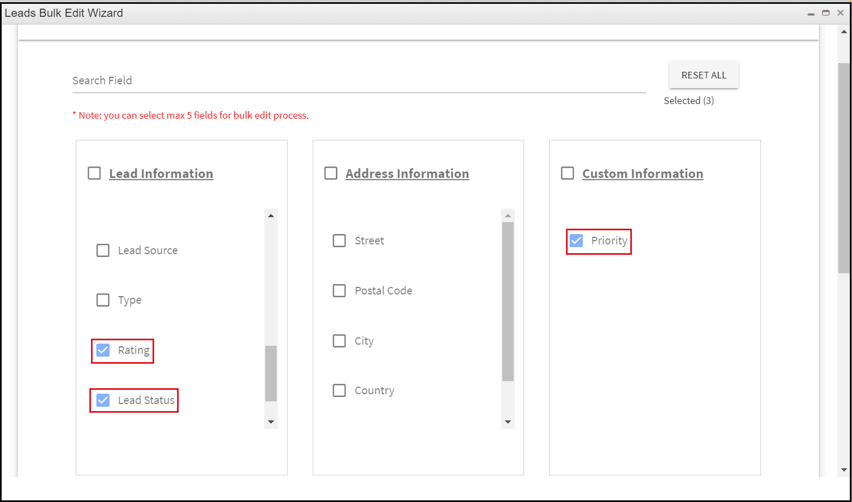Viewport: 852px width, 502px height.
Task: Check the Lead Source checkbox
Action: pyautogui.click(x=103, y=250)
